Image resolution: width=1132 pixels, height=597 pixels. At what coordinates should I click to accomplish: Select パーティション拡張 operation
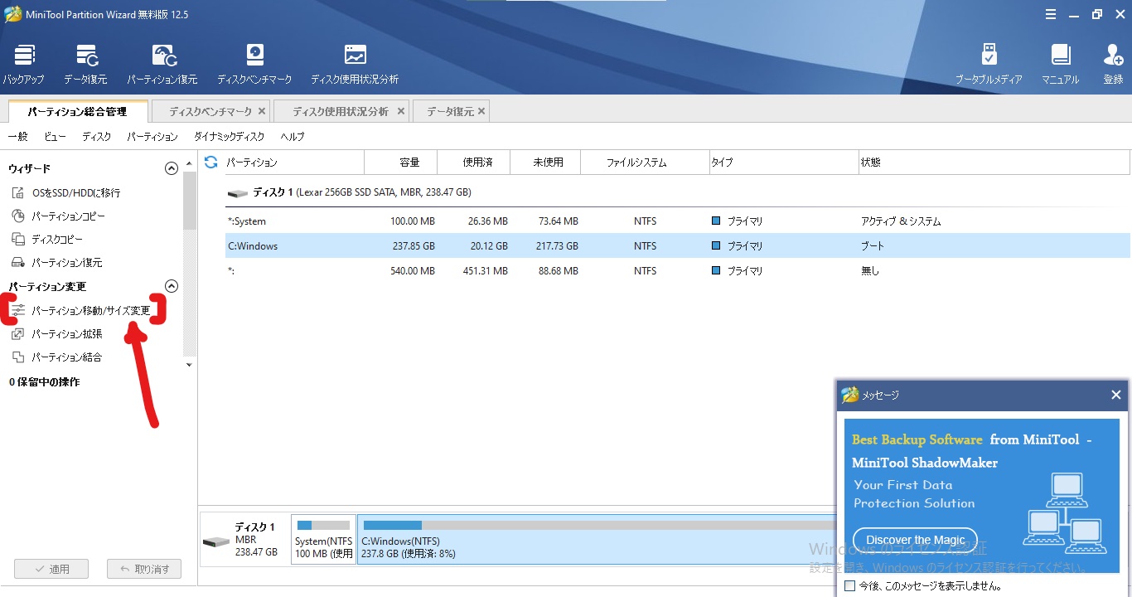pyautogui.click(x=56, y=333)
